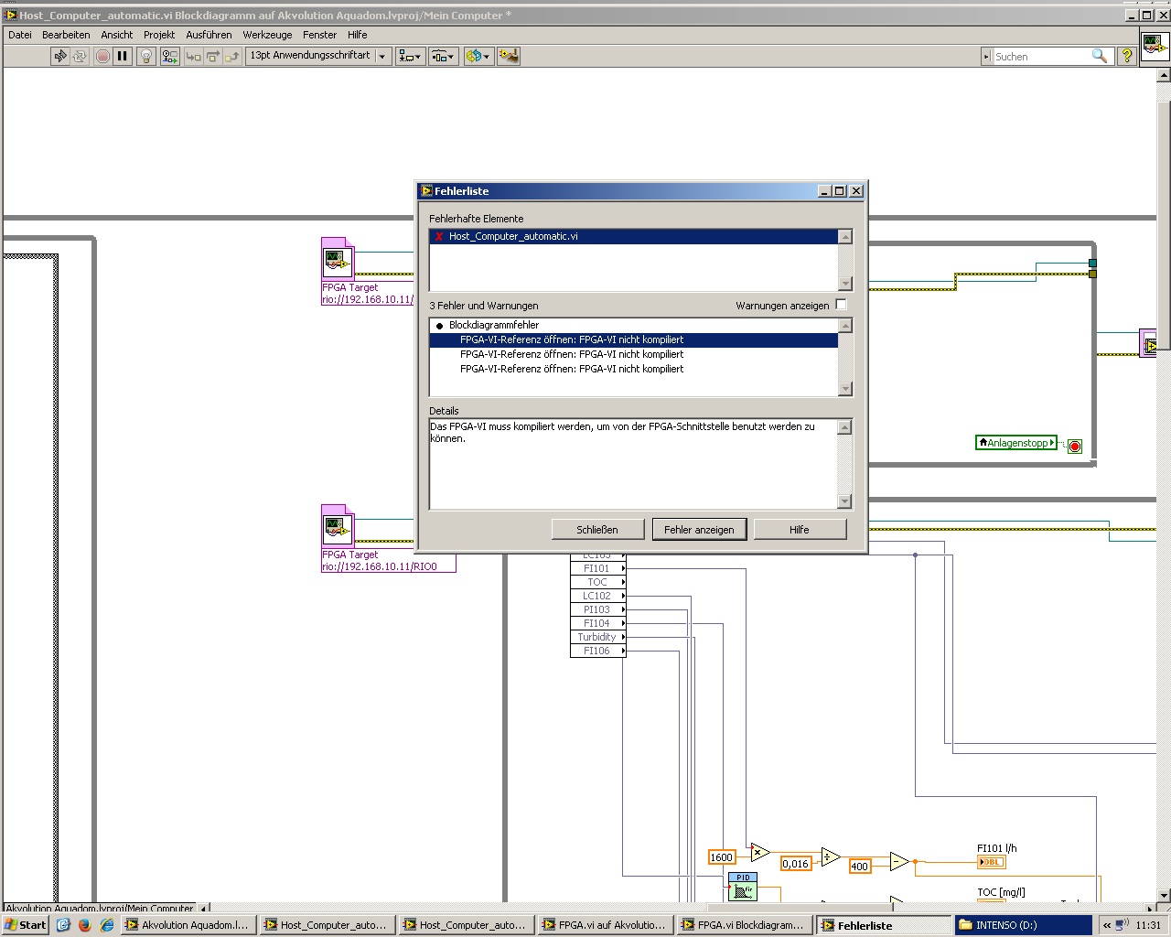Open the Ausführen menu
This screenshot has width=1171, height=937.
point(209,35)
